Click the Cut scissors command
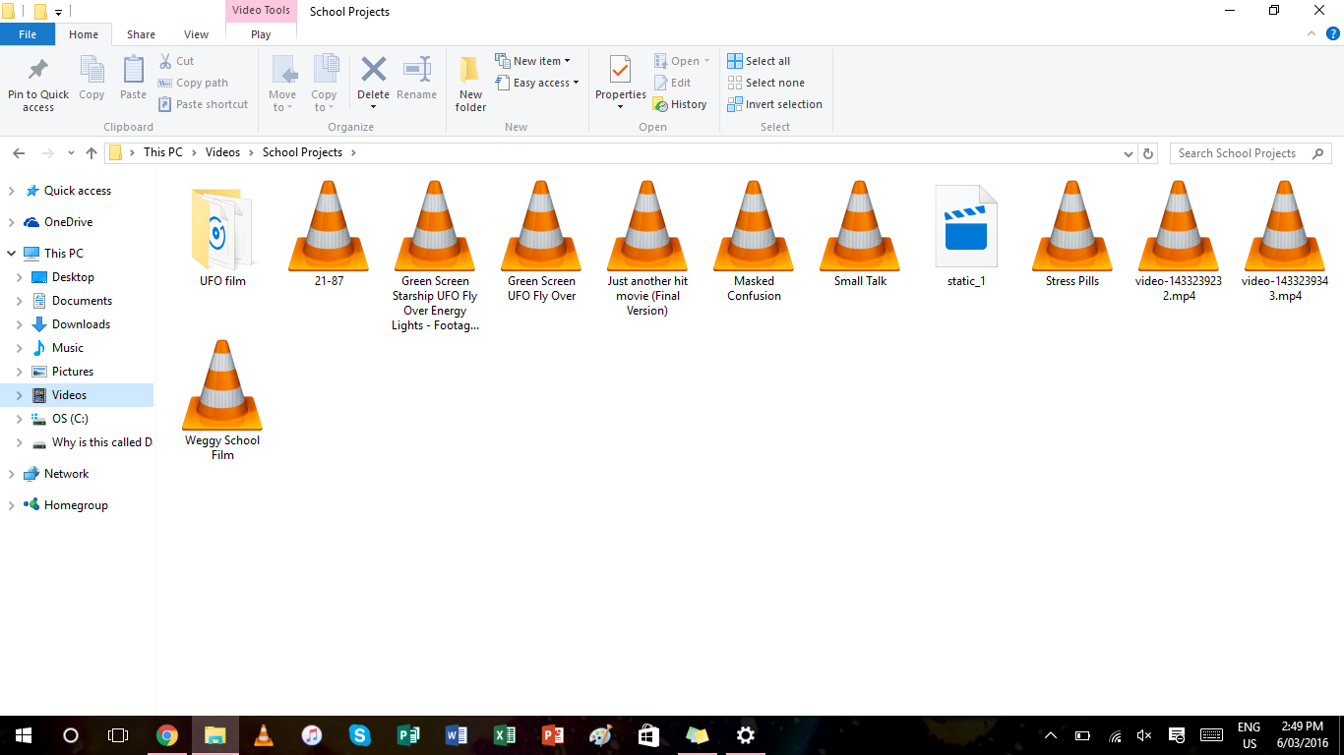The image size is (1344, 755). [x=176, y=61]
